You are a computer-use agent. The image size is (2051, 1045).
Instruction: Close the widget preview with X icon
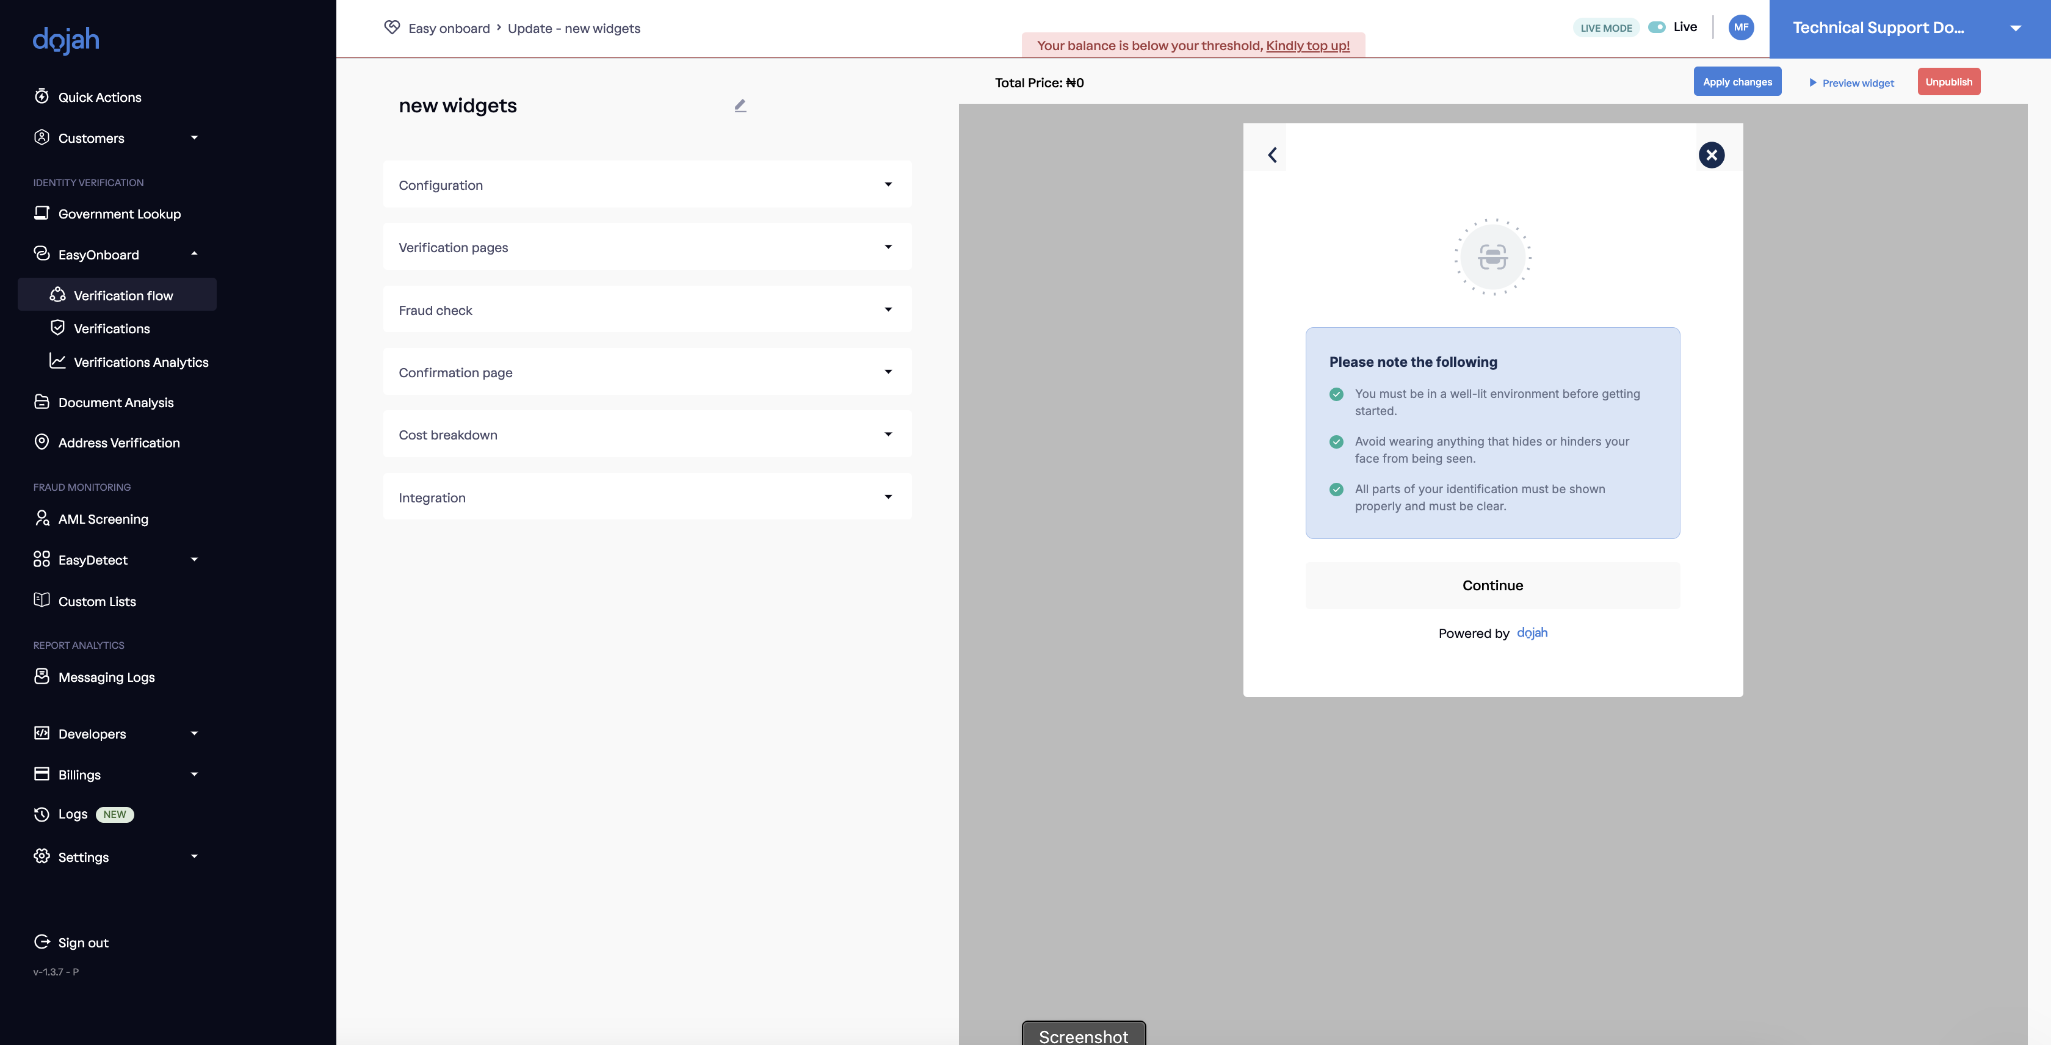(1711, 155)
